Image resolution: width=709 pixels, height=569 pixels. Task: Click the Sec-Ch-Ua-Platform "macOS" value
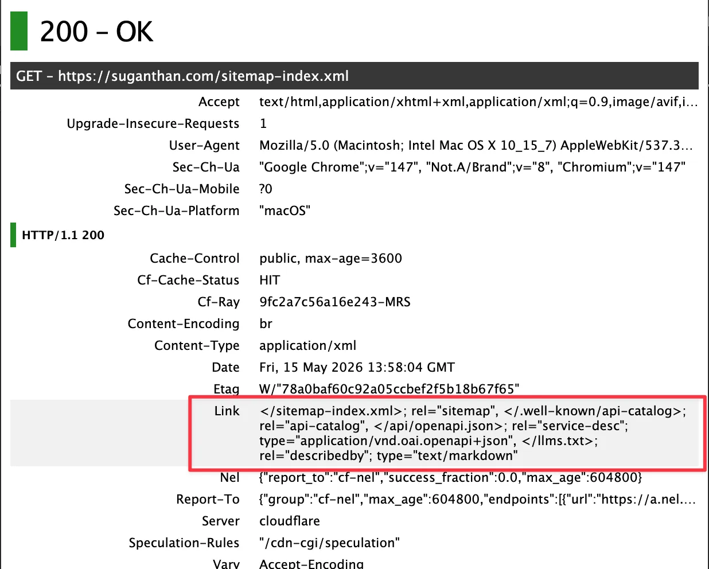click(x=285, y=211)
